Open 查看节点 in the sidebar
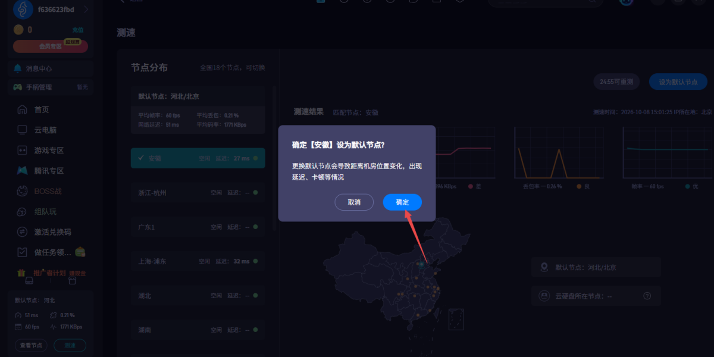Image resolution: width=714 pixels, height=357 pixels. click(x=31, y=345)
